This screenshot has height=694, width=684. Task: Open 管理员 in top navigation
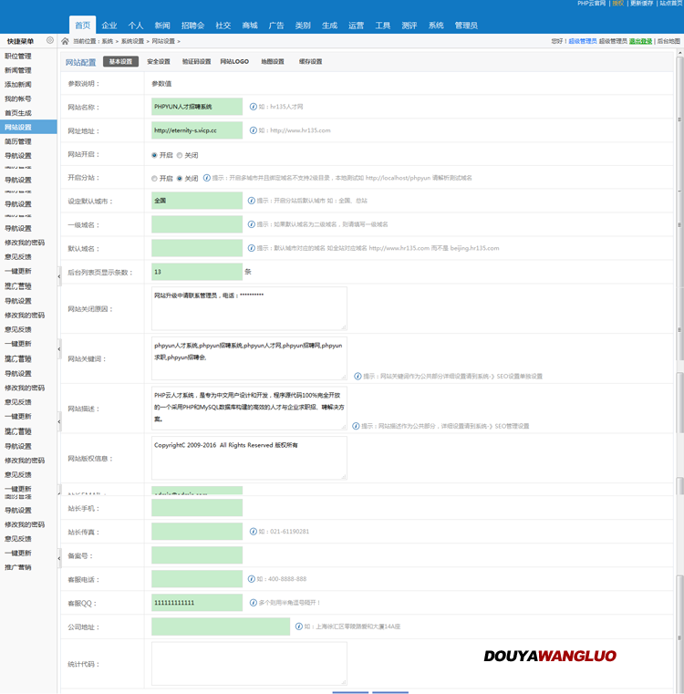pyautogui.click(x=466, y=26)
